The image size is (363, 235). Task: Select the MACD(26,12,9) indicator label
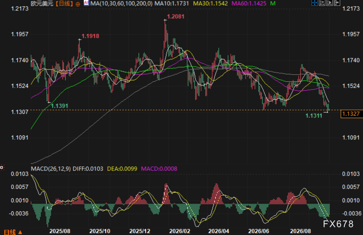tap(51, 169)
